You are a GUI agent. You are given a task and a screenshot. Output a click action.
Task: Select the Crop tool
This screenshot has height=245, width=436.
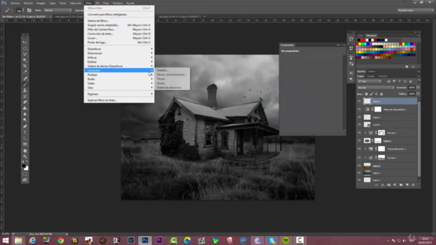25,66
